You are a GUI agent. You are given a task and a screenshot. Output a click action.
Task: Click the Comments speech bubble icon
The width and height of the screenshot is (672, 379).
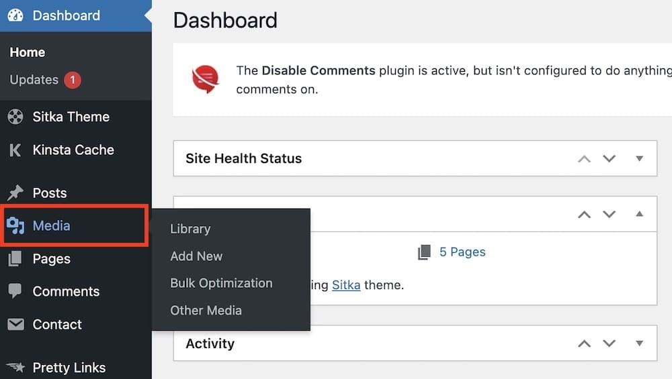15,291
